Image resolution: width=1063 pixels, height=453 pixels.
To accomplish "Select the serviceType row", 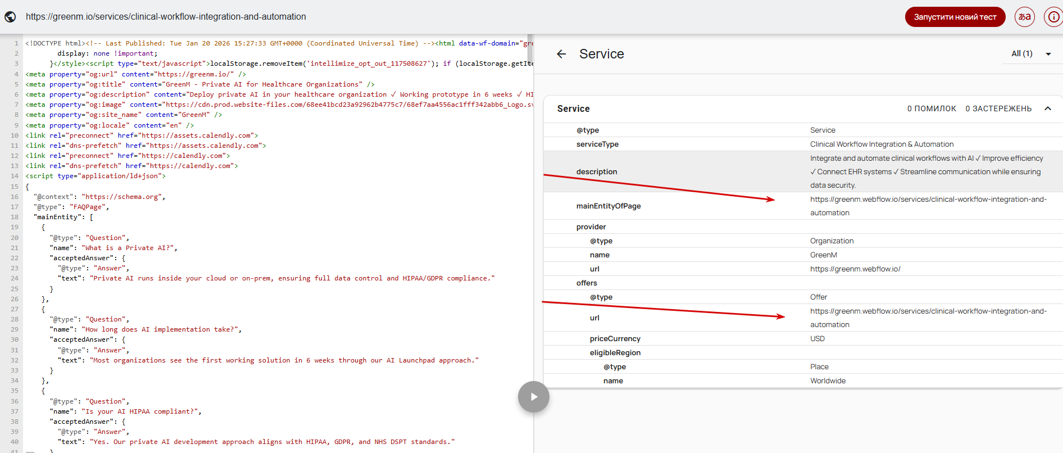I will point(597,144).
